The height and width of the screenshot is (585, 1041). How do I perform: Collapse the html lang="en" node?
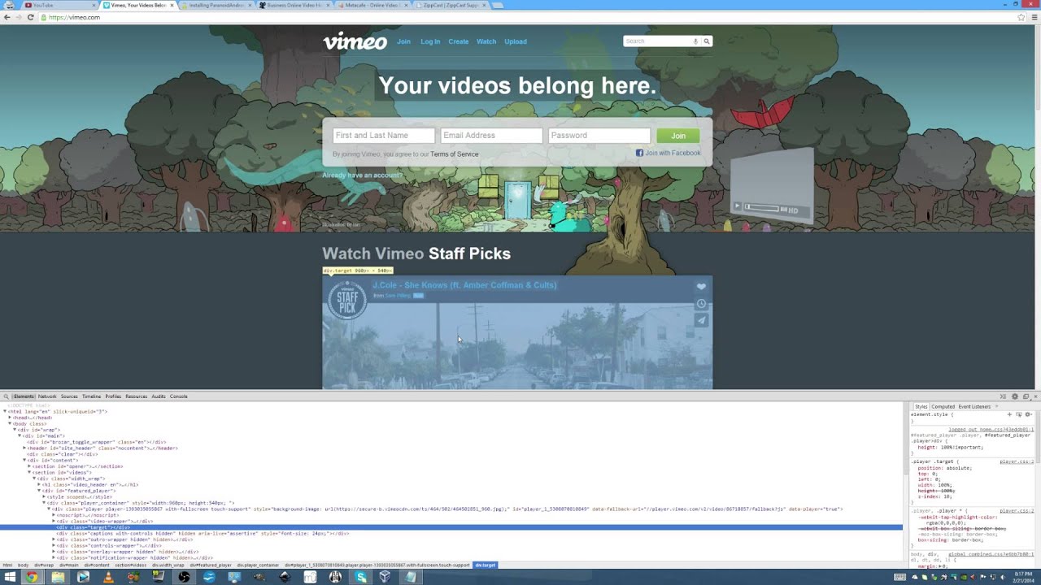coord(5,412)
